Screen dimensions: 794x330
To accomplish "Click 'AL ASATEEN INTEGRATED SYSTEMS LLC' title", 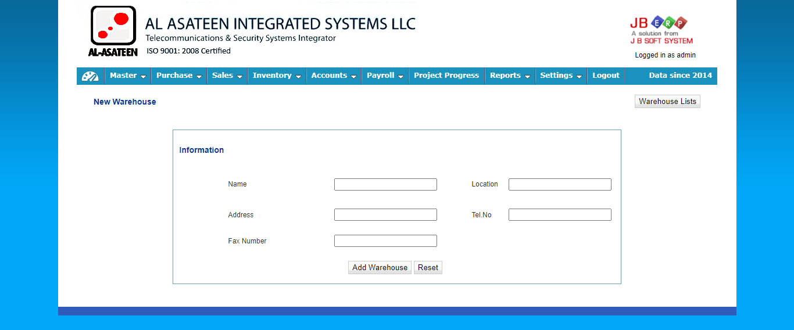I will pos(280,24).
